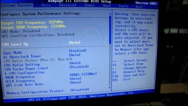
Task: Toggle Sync Mode Enabled value
Action: pos(78,51)
